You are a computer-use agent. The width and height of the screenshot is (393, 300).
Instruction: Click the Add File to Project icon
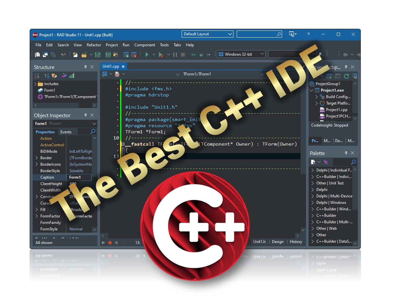(x=126, y=55)
